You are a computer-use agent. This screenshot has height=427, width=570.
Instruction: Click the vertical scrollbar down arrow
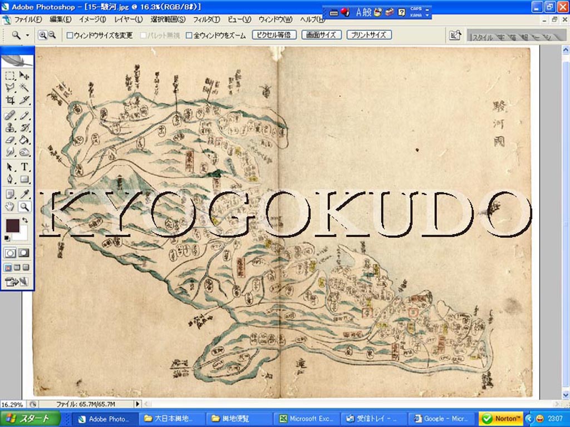(x=566, y=395)
